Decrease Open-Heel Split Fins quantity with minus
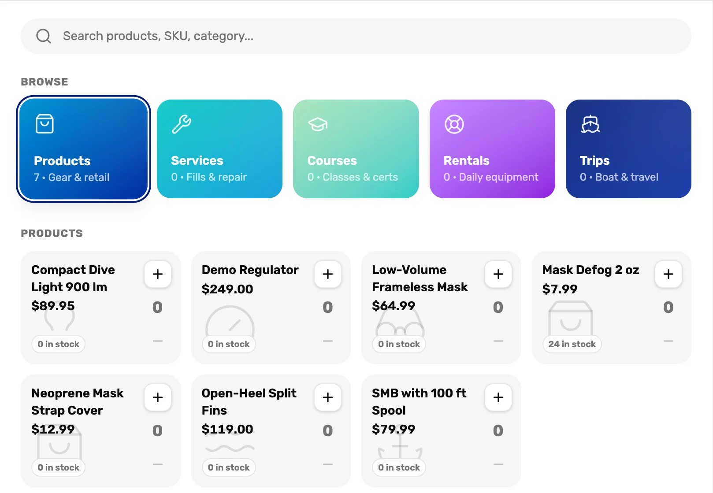The height and width of the screenshot is (493, 713). point(328,464)
